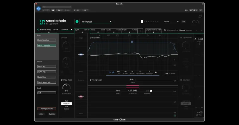
Task: Select the Synth group tab
Action: [82, 31]
